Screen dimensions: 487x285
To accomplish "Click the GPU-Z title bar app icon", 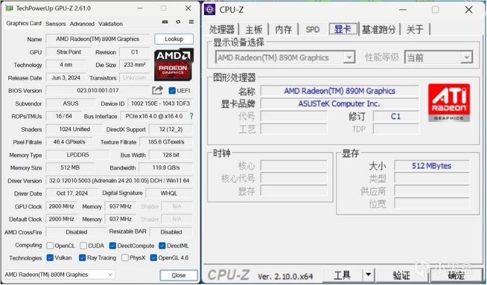I will [10, 8].
